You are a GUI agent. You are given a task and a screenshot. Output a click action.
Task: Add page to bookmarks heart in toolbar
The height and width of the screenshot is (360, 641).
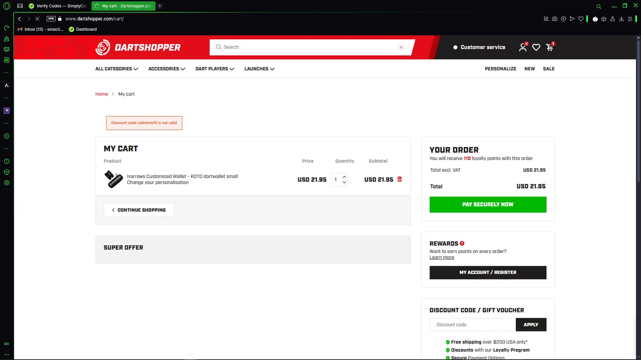[x=581, y=19]
